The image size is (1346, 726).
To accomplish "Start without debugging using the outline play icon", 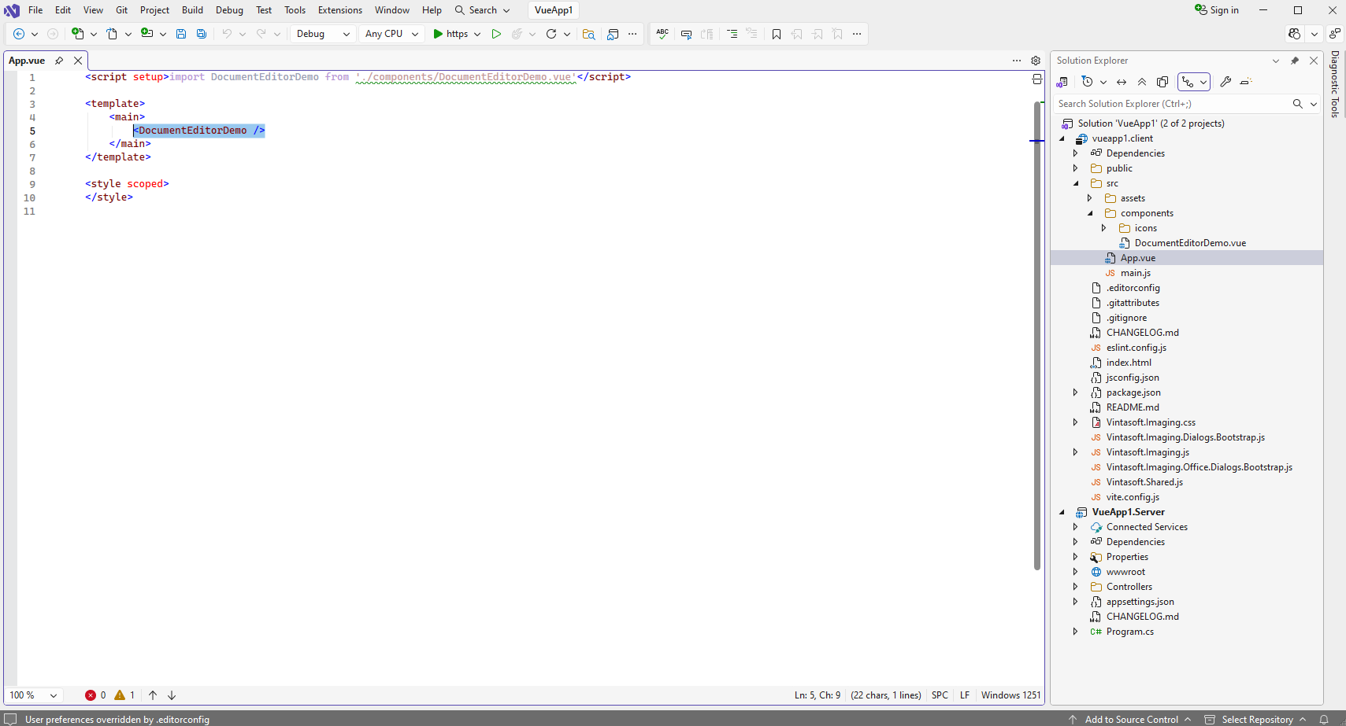I will [x=496, y=34].
